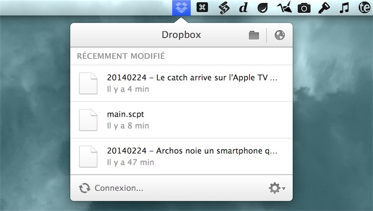This screenshot has width=373, height=211.
Task: Click file icon next to main.scpt
Action: [x=88, y=120]
